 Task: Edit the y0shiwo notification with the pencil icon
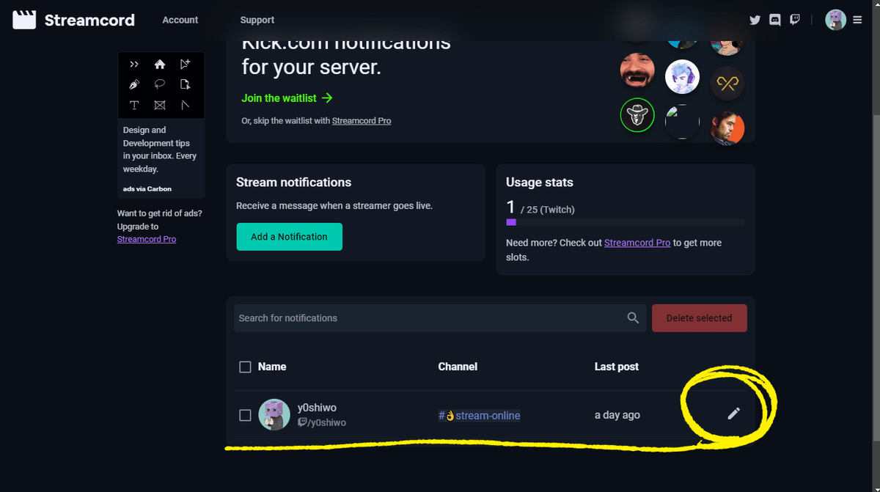[733, 414]
